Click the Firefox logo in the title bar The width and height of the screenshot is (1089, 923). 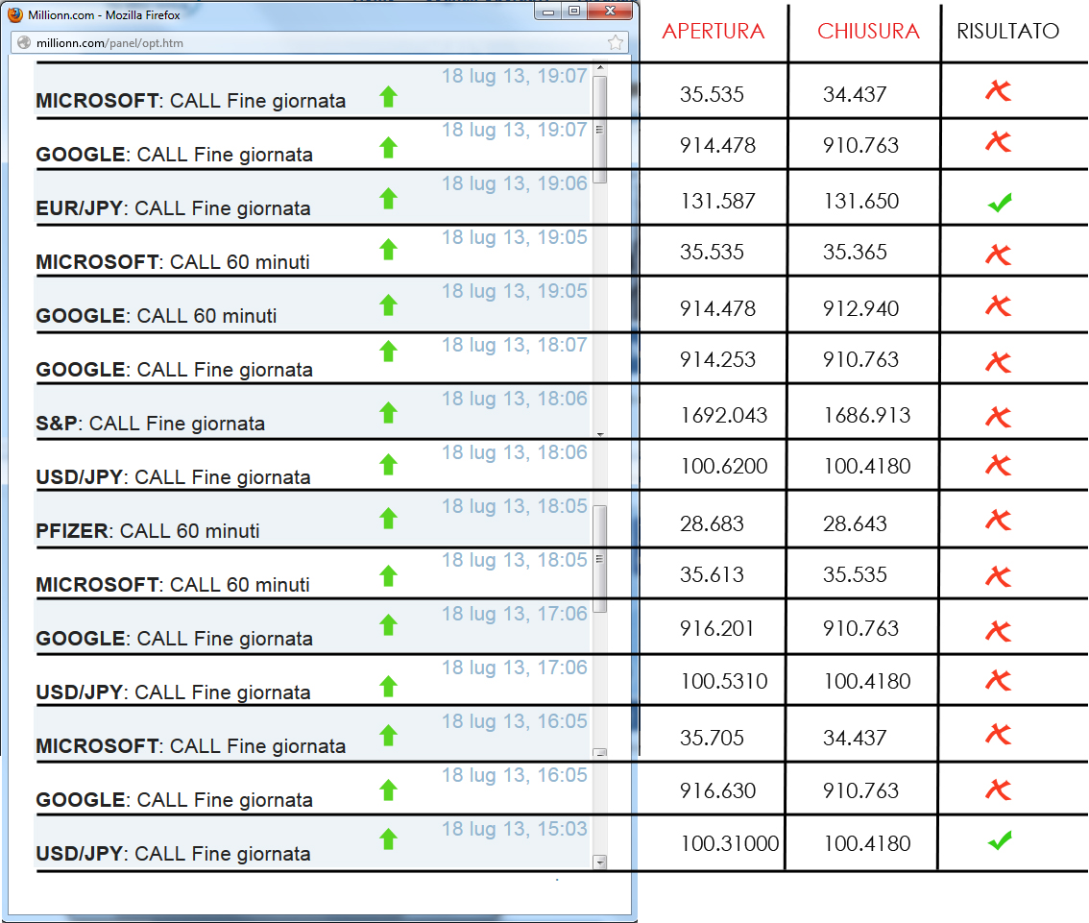(x=15, y=14)
